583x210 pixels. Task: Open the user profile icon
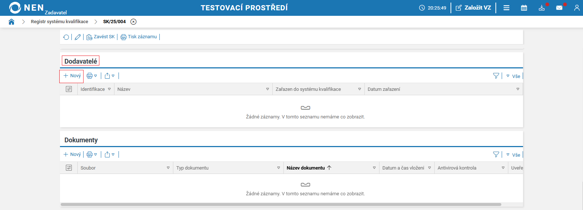click(577, 8)
